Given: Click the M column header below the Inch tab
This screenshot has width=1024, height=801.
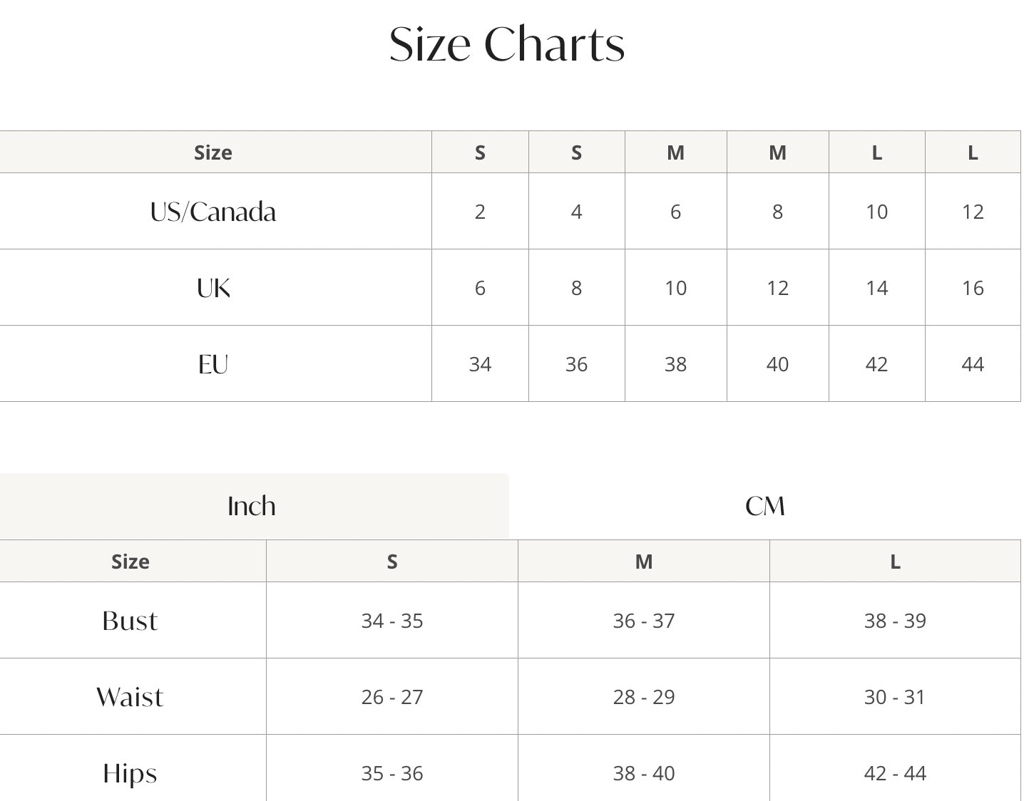Looking at the screenshot, I should [x=644, y=562].
